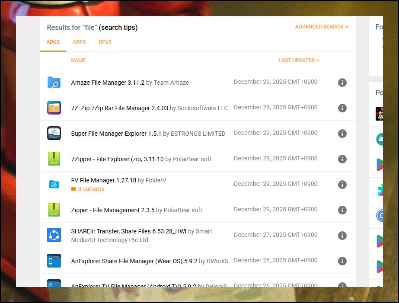Click the AnExplorer Share File Manager icon
This screenshot has height=303, width=399.
pos(54,261)
